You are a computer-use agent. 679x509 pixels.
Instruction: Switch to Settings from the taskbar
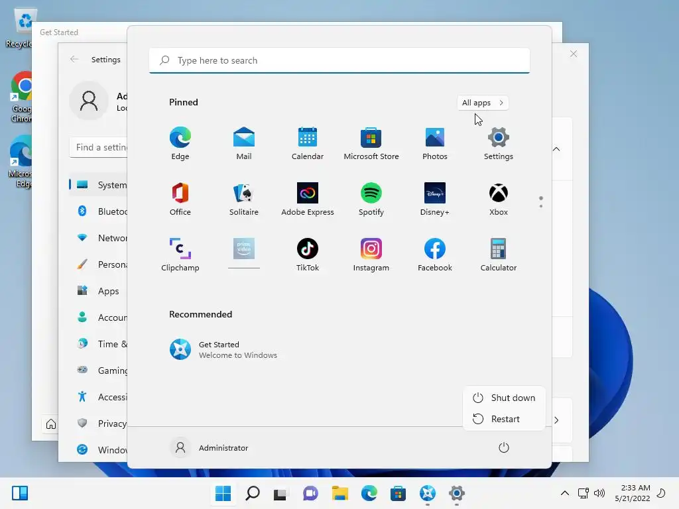[456, 493]
